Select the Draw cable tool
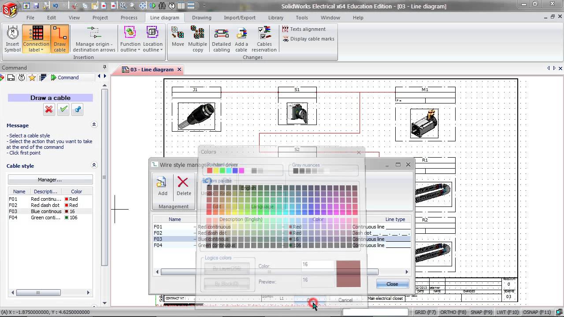Viewport: 564px width, 317px height. click(59, 39)
